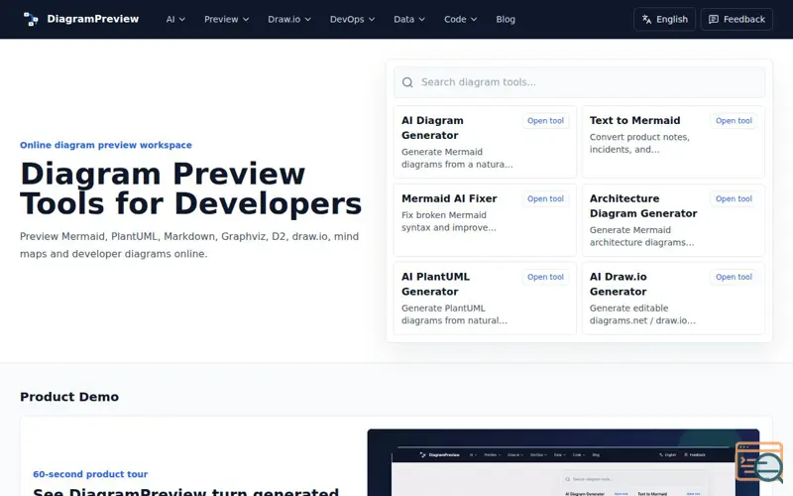Click 'Generate PlantUML diagrams from natural...' description
The image size is (793, 496).
coord(454,314)
